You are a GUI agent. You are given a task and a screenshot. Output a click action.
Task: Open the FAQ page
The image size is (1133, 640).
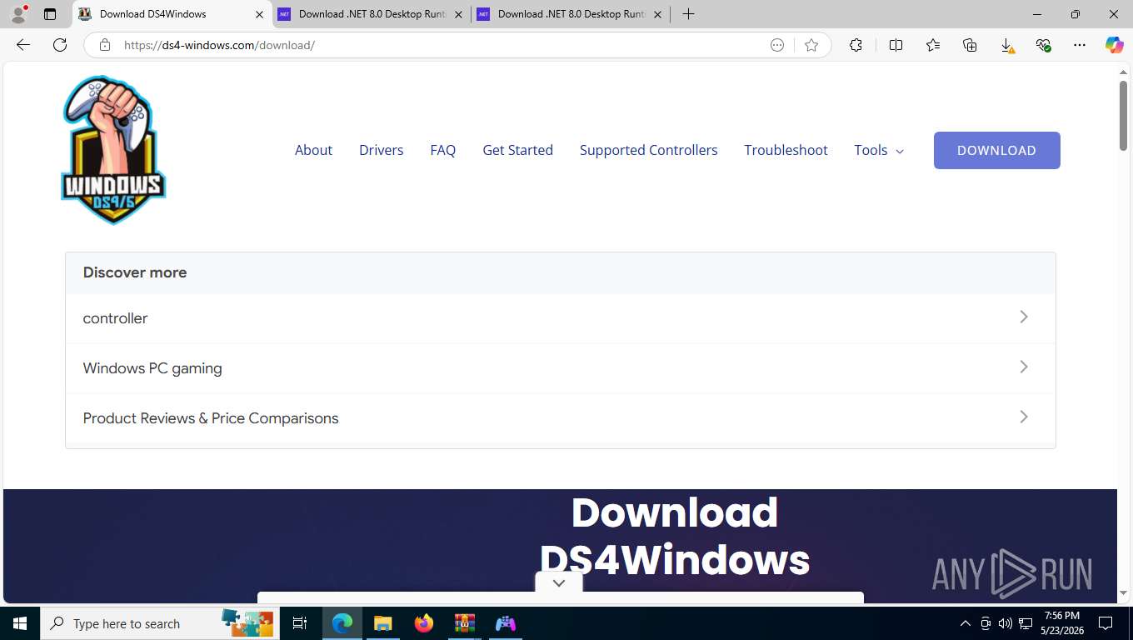point(442,150)
